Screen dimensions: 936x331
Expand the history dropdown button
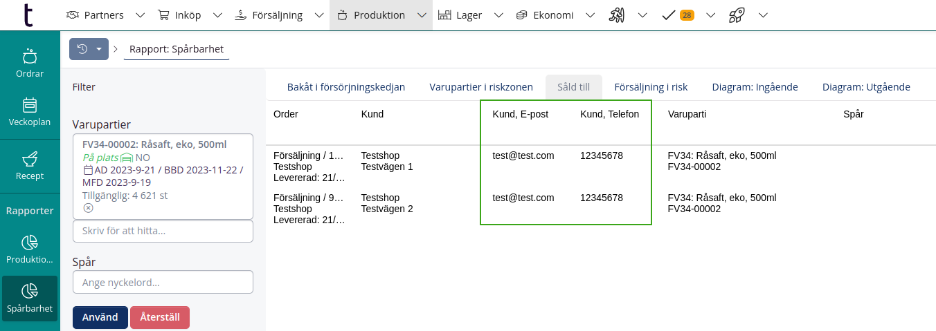[89, 49]
